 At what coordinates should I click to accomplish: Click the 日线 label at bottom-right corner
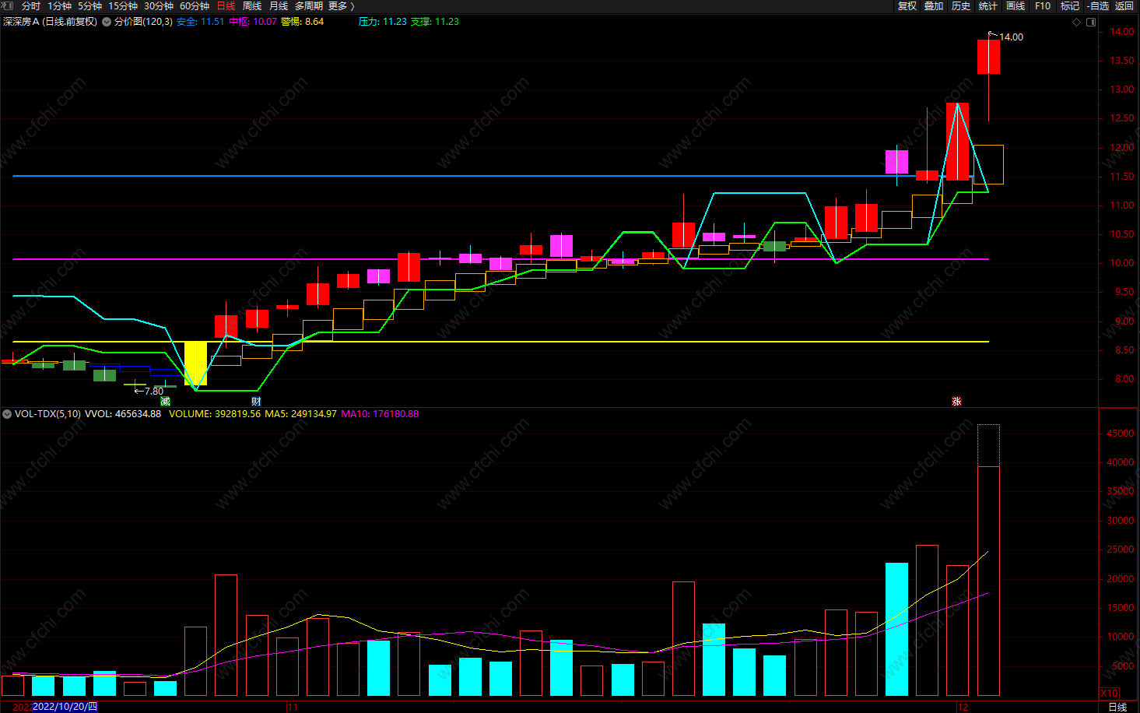pyautogui.click(x=1117, y=707)
